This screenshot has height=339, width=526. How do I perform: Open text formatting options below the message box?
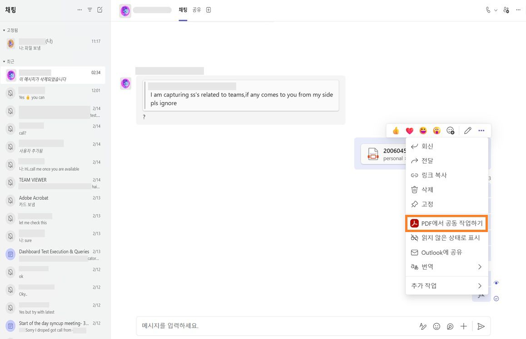[x=423, y=326]
